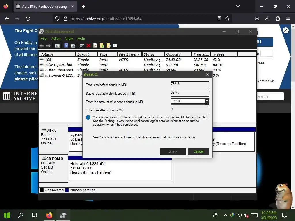The height and width of the screenshot is (221, 295).
Task: Click the Remind Me link
Action: click(266, 81)
